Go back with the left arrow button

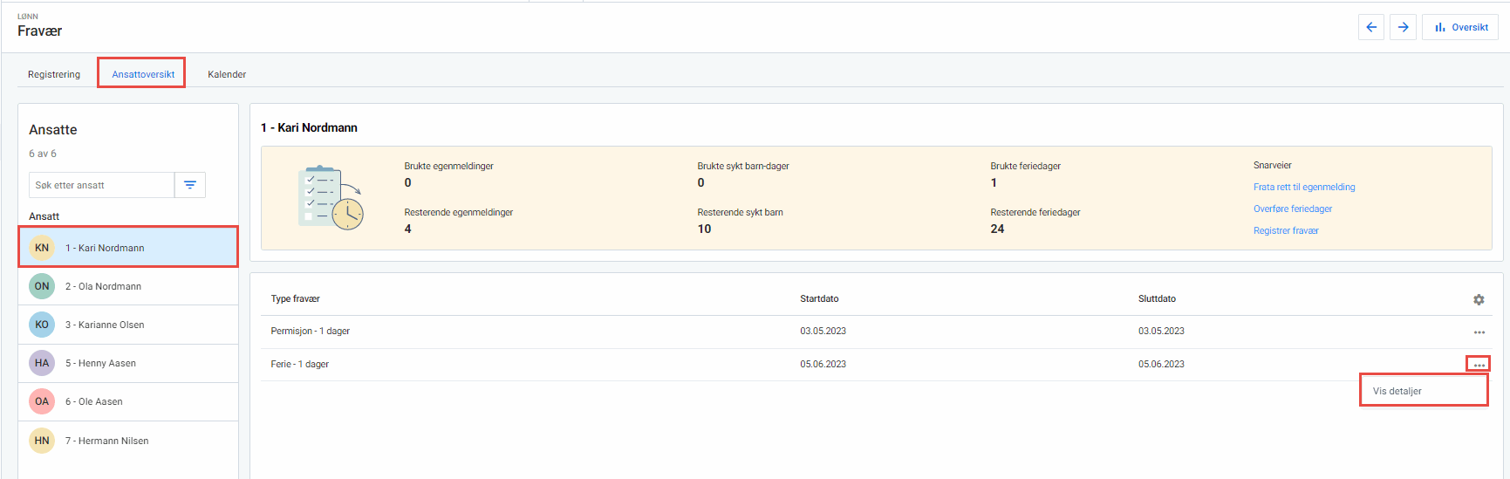[1371, 27]
